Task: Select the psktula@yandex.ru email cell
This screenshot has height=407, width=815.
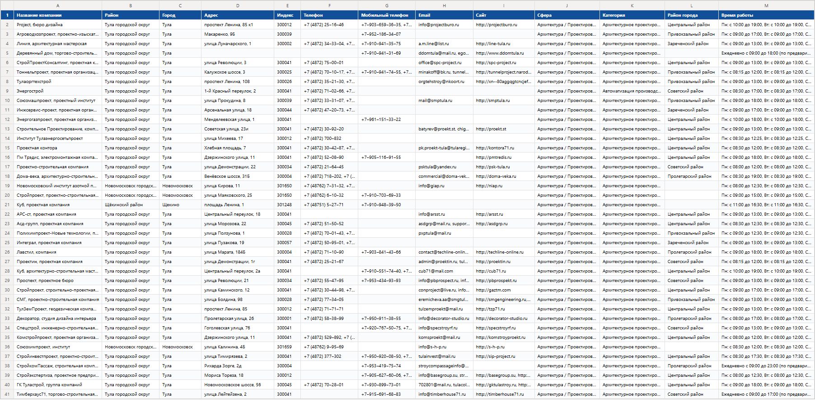Action: pyautogui.click(x=444, y=167)
